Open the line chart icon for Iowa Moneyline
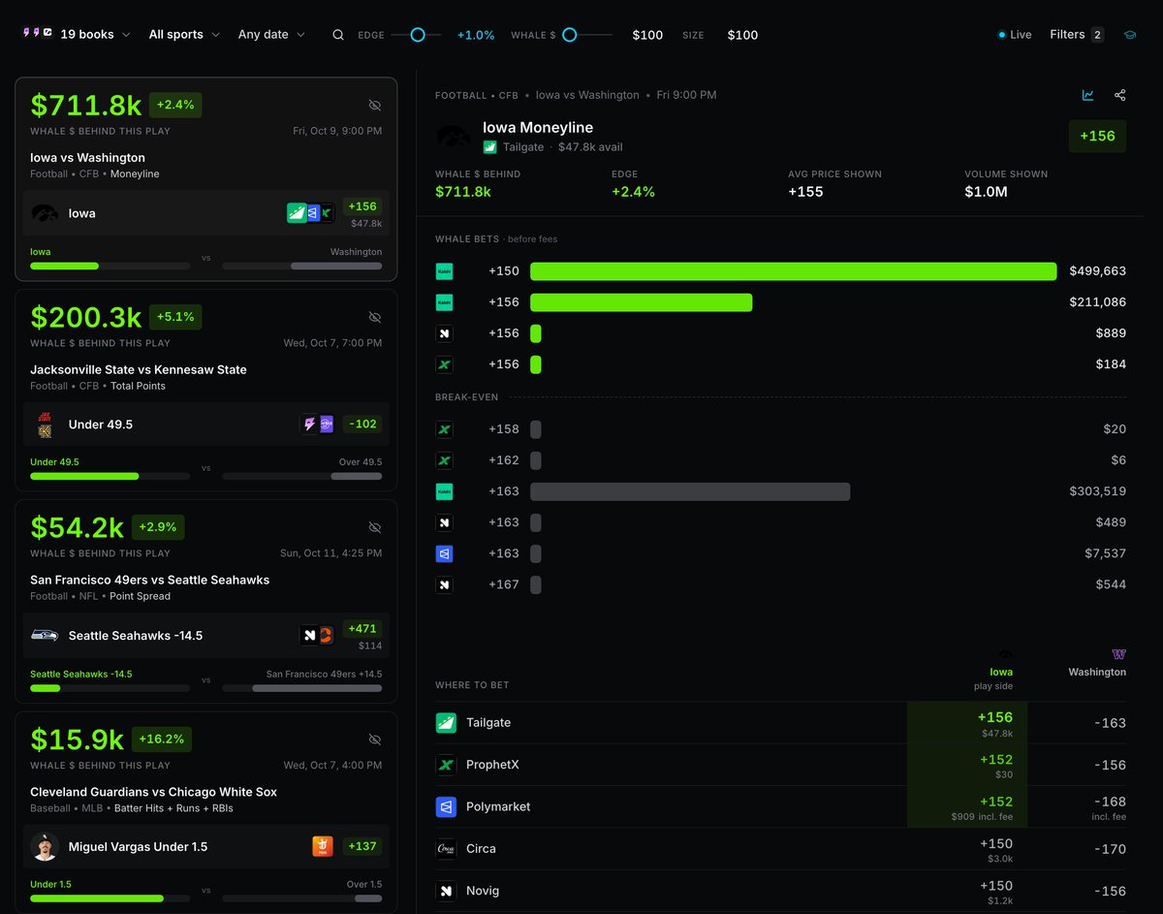The image size is (1163, 914). [x=1088, y=95]
